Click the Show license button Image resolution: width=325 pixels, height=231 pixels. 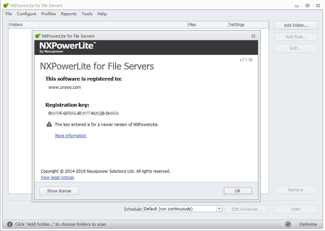pyautogui.click(x=59, y=191)
